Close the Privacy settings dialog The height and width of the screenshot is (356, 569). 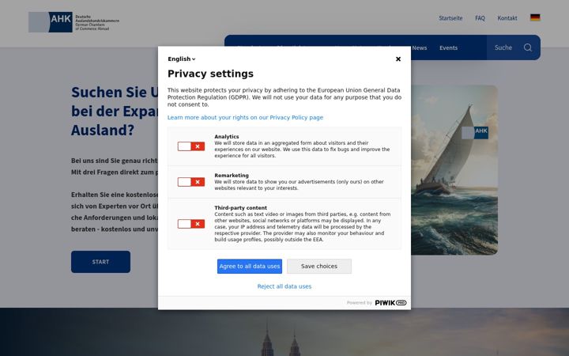click(x=398, y=59)
